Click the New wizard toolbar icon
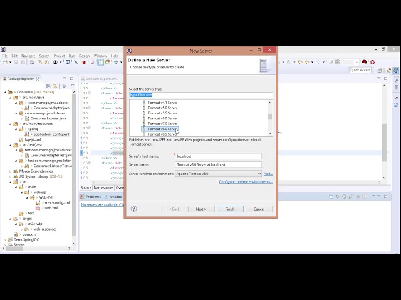The height and width of the screenshot is (300, 401). pos(5,62)
